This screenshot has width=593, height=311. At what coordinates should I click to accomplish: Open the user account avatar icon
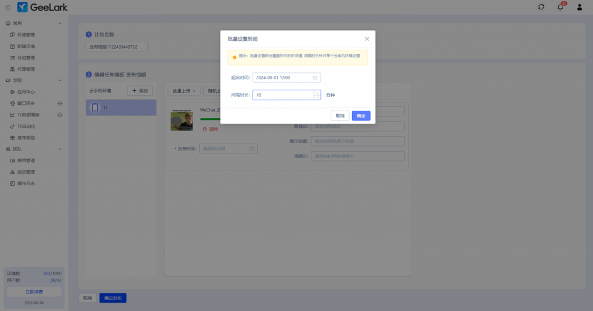point(580,7)
